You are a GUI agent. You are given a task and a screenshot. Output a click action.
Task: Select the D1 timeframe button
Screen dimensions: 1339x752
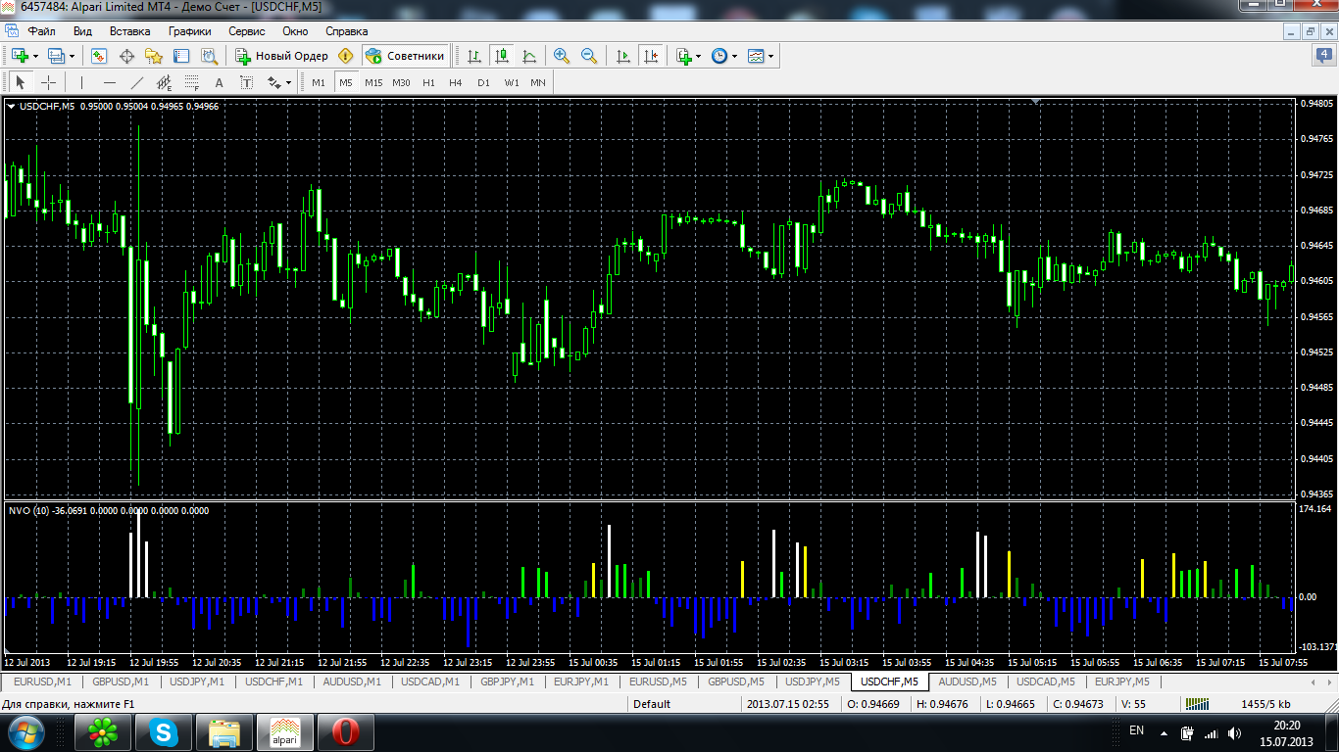[483, 82]
